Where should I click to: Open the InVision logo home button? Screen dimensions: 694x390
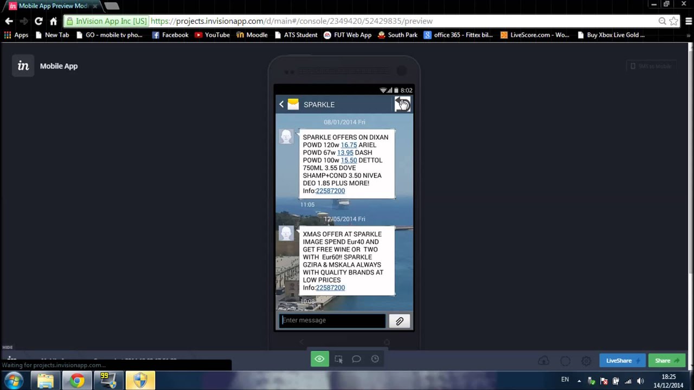click(x=23, y=66)
